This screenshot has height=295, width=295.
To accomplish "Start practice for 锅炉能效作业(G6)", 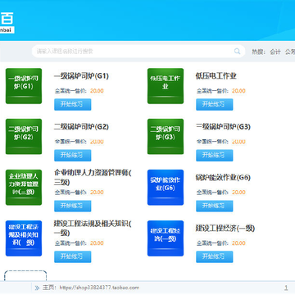I will tap(215, 206).
